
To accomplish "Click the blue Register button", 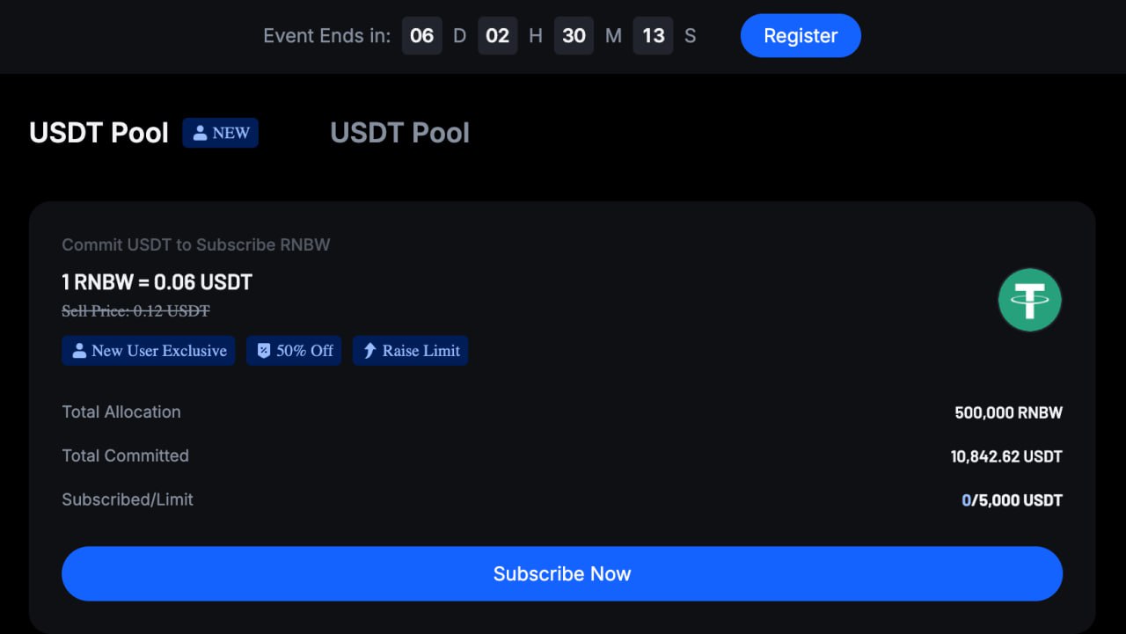I will click(801, 36).
